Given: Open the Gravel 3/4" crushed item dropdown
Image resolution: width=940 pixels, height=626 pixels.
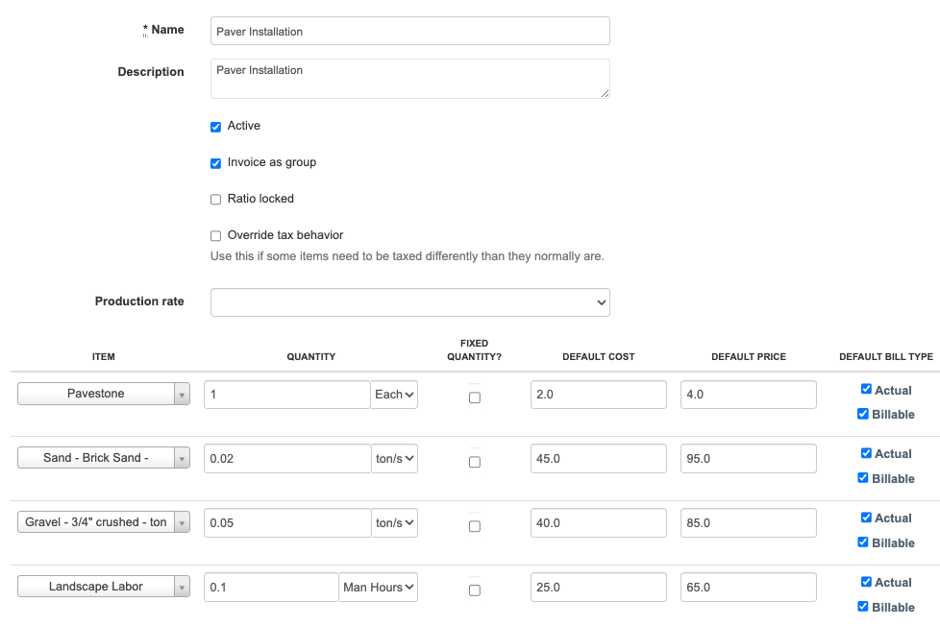Looking at the screenshot, I should coord(181,522).
